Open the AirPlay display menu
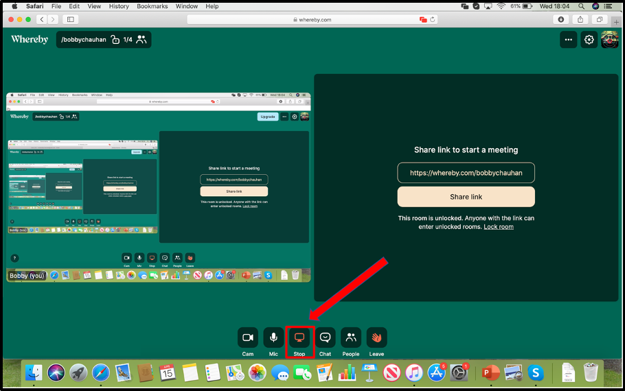The height and width of the screenshot is (391, 625). [488, 6]
